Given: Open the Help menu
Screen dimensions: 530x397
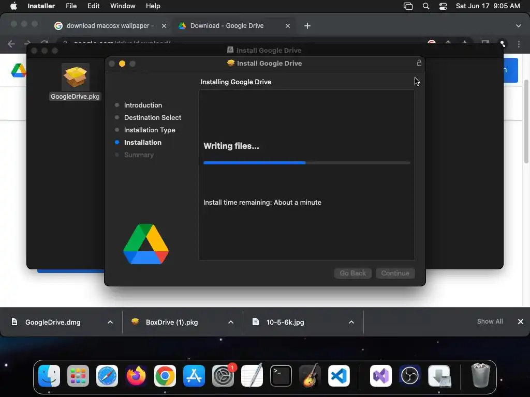Looking at the screenshot, I should pyautogui.click(x=153, y=6).
